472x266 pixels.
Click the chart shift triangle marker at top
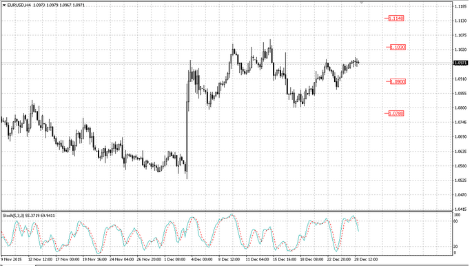pos(362,2)
